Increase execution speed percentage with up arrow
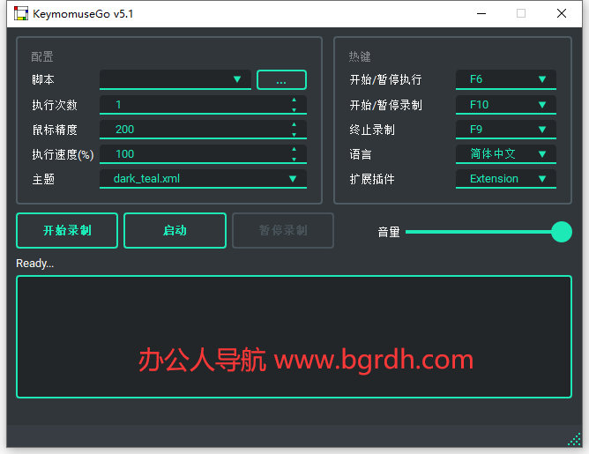This screenshot has width=589, height=454. [x=294, y=150]
